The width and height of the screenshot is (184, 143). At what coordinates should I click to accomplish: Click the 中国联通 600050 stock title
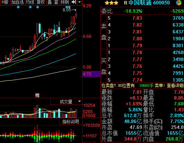[149, 3]
